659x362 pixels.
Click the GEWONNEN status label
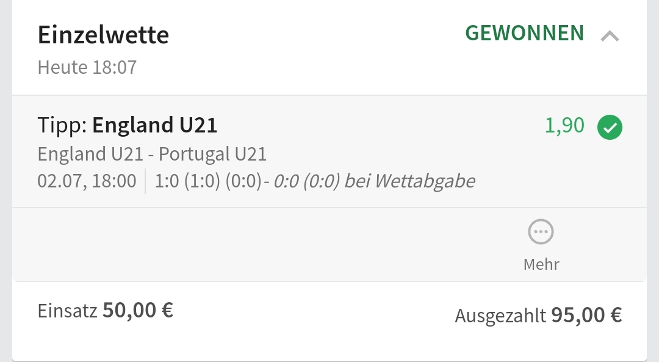tap(525, 33)
